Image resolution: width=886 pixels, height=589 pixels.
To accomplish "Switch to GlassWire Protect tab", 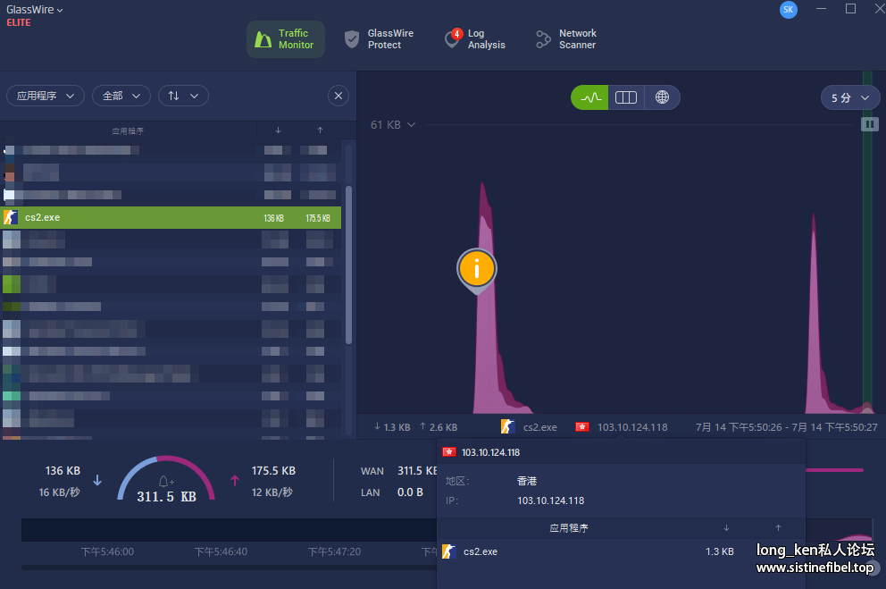I will (x=380, y=39).
